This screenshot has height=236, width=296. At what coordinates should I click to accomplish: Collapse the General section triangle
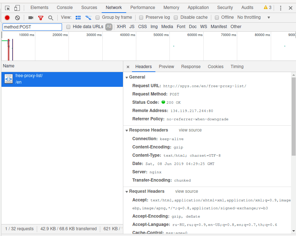tap(126, 77)
